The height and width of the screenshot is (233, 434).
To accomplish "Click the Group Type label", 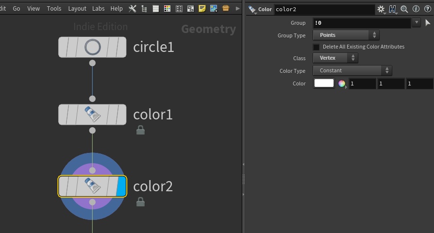I will coord(291,35).
